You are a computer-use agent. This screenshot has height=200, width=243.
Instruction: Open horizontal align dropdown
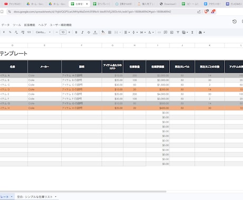coord(127,32)
